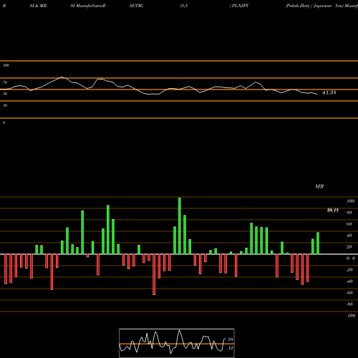The image size is (358, 358).
Task: Click the 80 label on MR right axis
Action: pyautogui.click(x=349, y=213)
